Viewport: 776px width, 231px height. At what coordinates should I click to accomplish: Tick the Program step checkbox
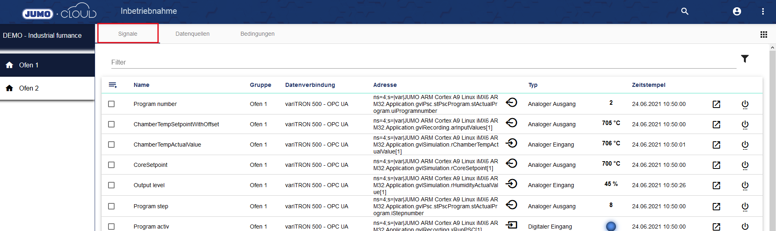111,206
